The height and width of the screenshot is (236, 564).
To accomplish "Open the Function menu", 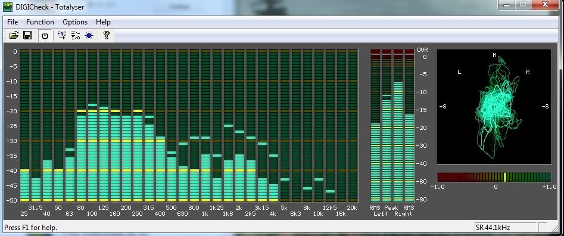I will pos(40,22).
